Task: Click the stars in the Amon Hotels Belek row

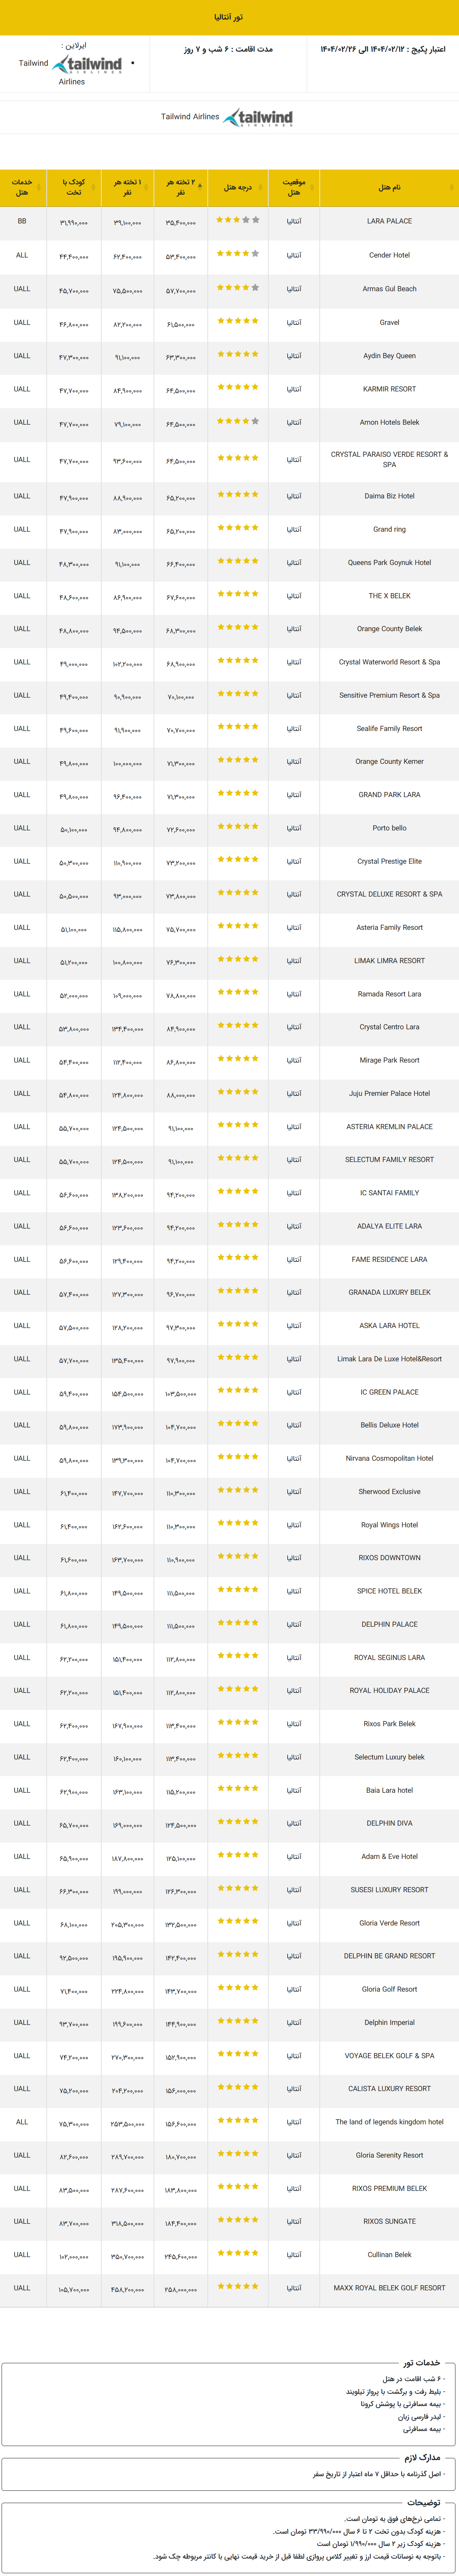Action: [x=237, y=421]
